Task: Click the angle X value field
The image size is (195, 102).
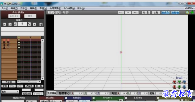Action: click(124, 93)
